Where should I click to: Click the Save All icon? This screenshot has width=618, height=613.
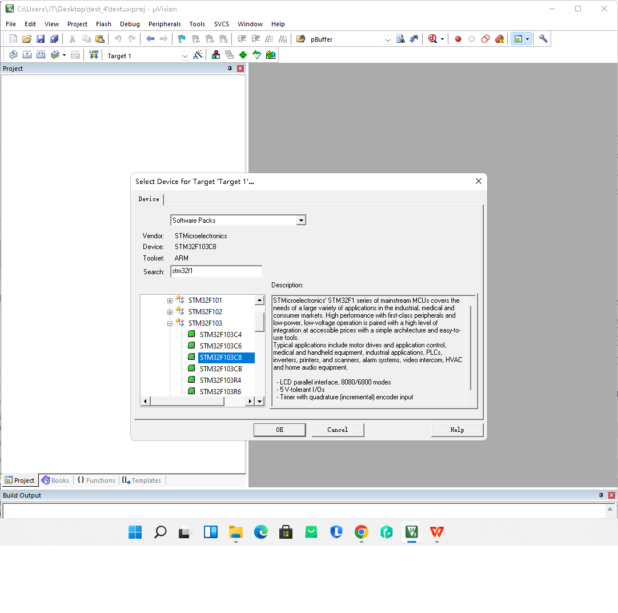coord(54,39)
